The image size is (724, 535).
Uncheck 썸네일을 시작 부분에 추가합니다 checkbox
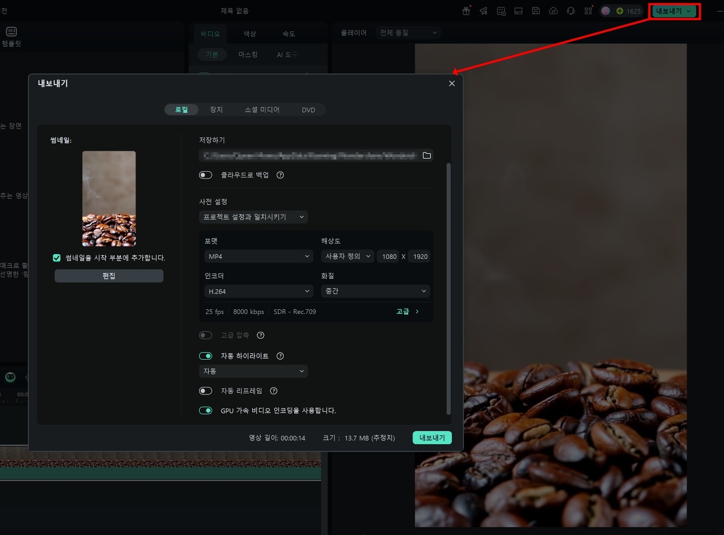(57, 258)
